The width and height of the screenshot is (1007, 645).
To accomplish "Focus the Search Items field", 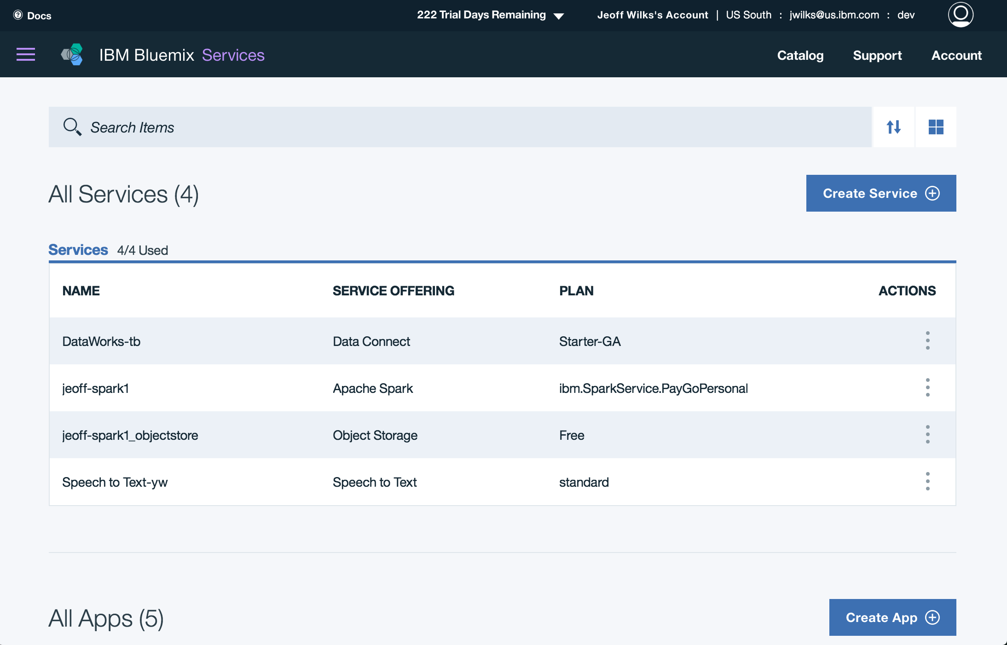I will point(460,127).
